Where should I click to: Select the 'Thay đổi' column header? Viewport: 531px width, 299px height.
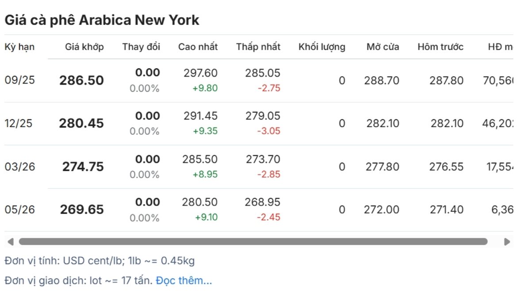(x=141, y=47)
